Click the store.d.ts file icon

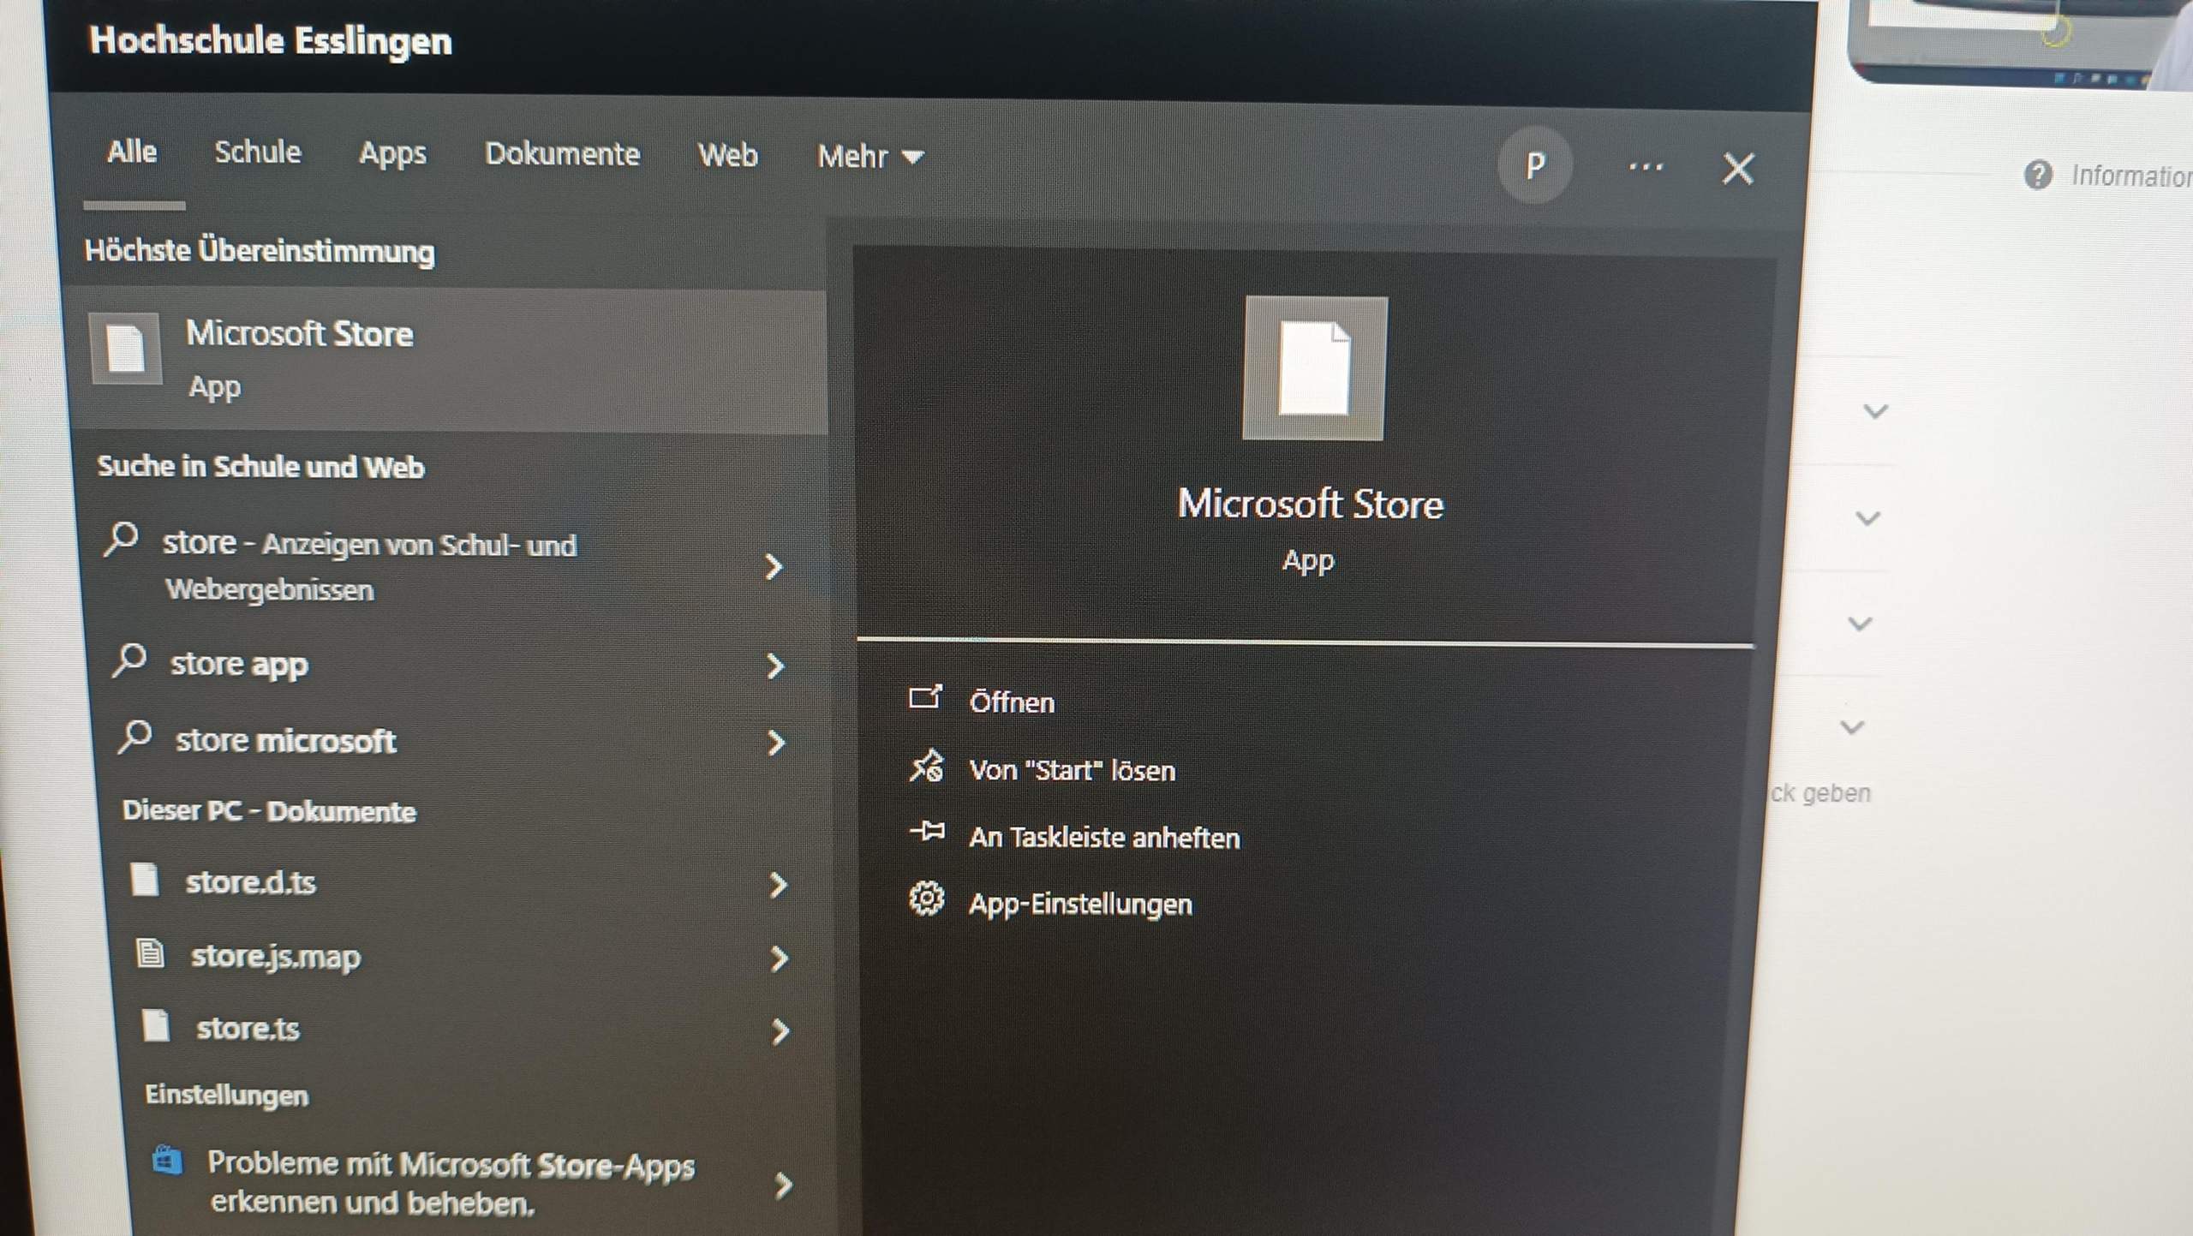[x=145, y=879]
